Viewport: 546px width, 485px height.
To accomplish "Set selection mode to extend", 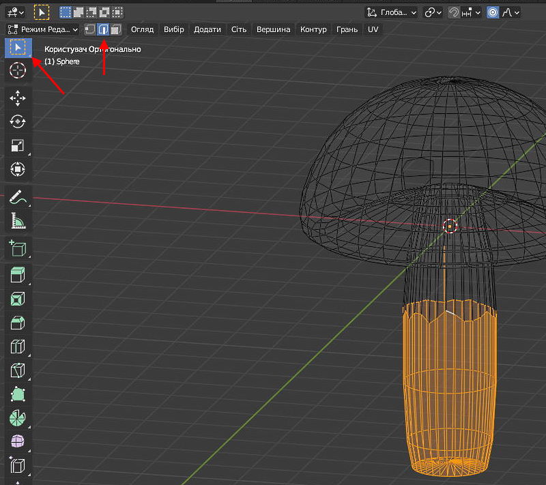I will [x=78, y=12].
